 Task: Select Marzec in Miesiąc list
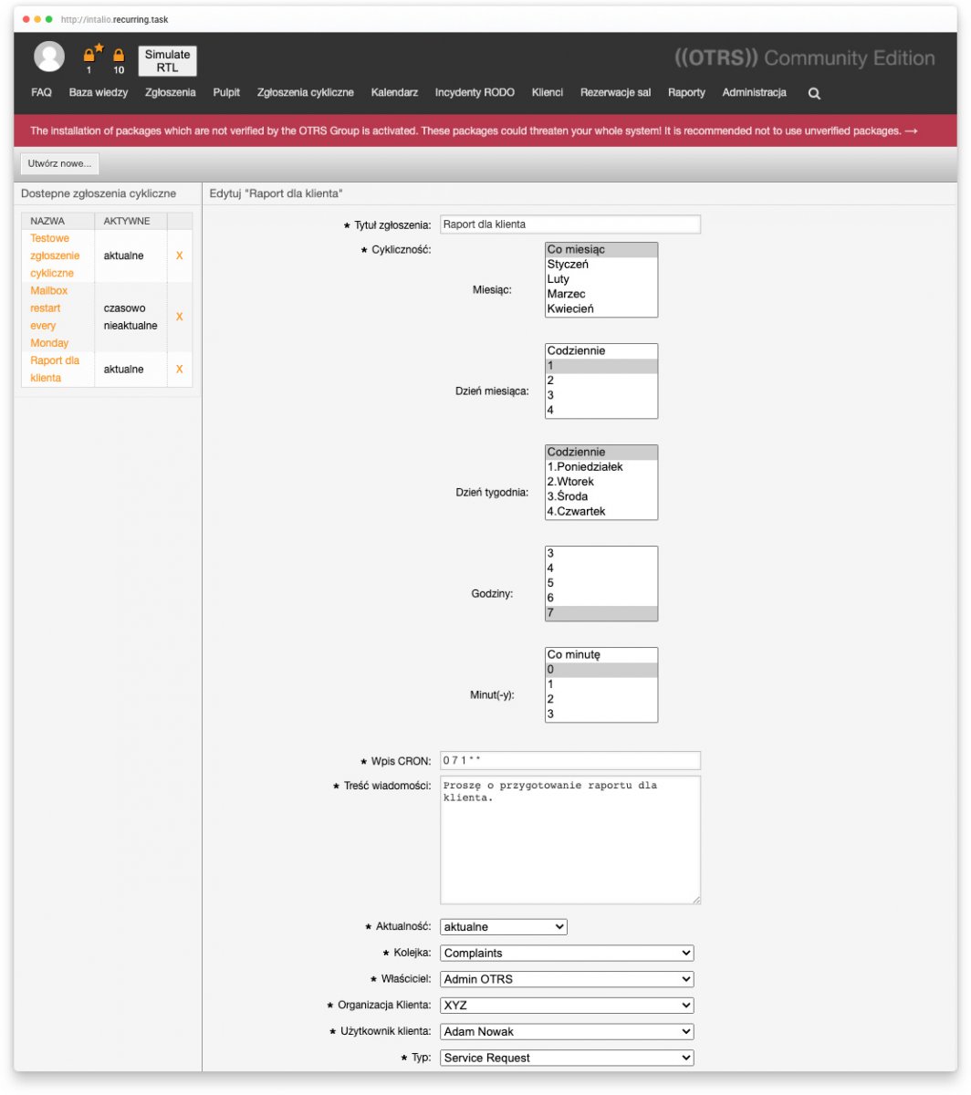[x=601, y=294]
